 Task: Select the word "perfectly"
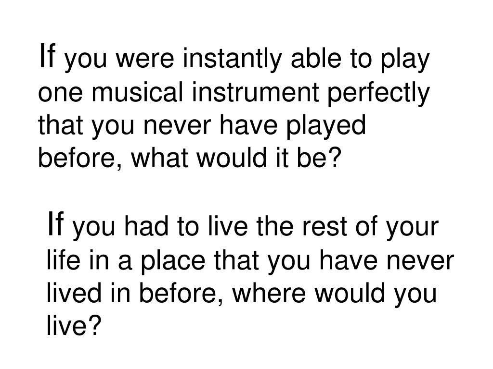378,95
